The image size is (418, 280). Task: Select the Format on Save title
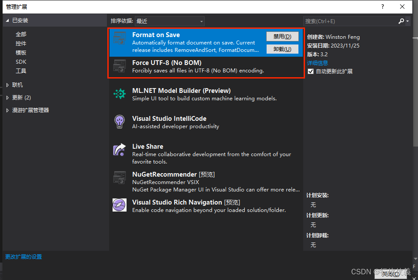(x=156, y=35)
